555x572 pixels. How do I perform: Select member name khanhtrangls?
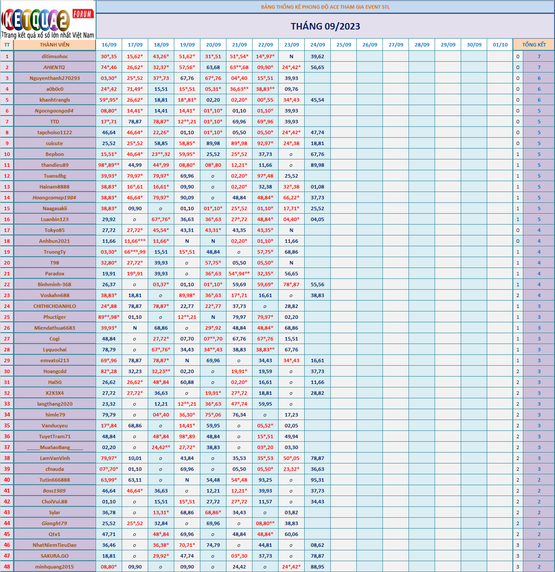point(55,100)
